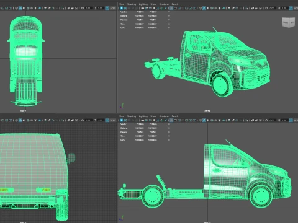Screen dimensions: 298x223
Task: Toggle film gate in perspective viewport toolbar
Action: coord(175,8)
